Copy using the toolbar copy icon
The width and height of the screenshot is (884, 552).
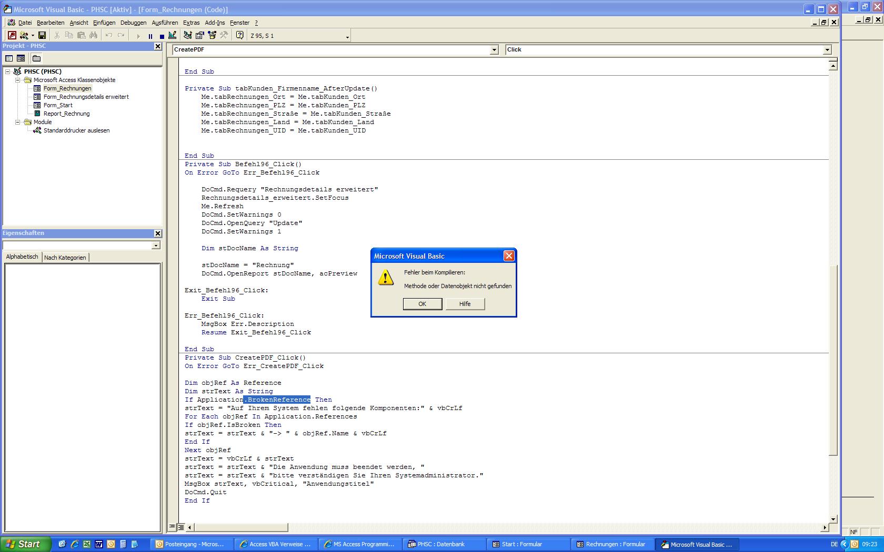[x=69, y=36]
